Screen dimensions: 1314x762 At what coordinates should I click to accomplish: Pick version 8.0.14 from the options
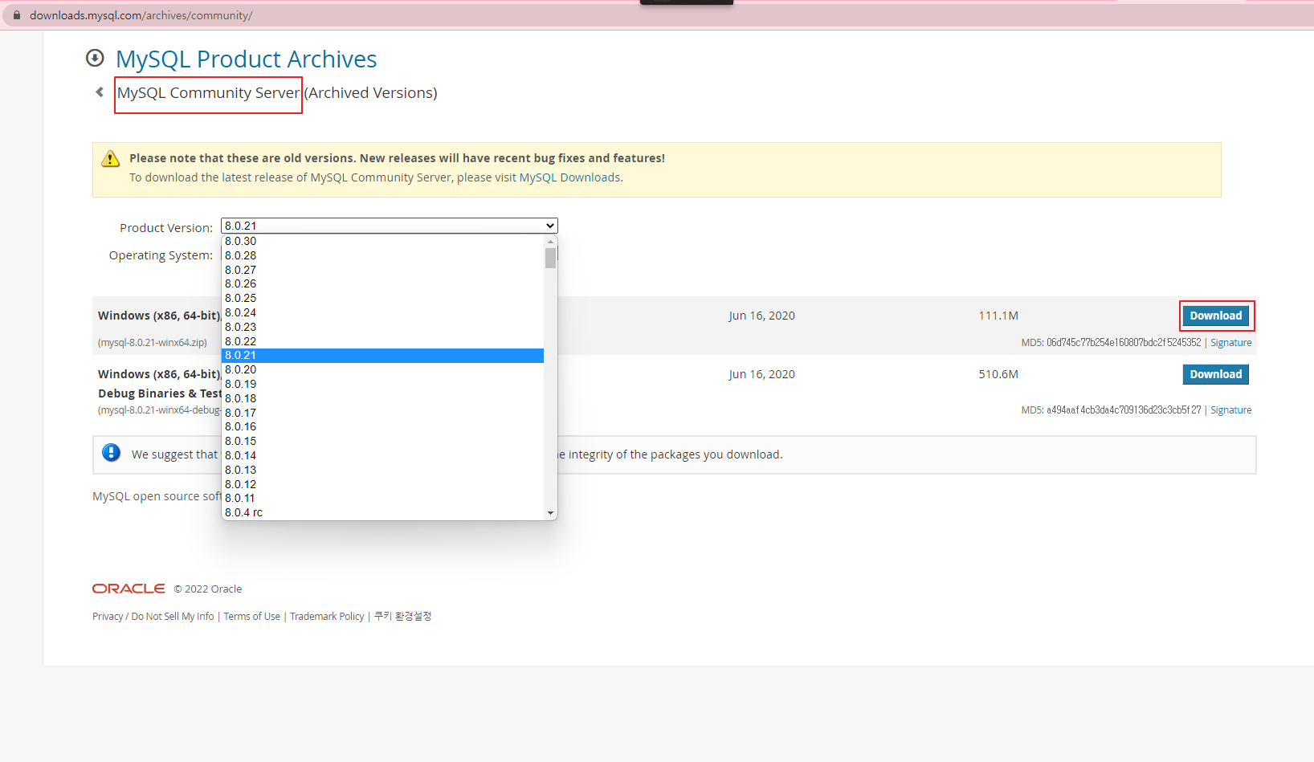tap(382, 455)
